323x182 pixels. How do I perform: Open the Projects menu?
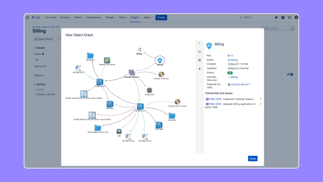(65, 17)
